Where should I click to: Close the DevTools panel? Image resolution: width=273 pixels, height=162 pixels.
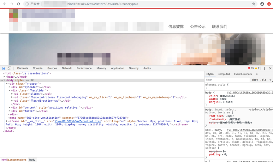(x=270, y=68)
